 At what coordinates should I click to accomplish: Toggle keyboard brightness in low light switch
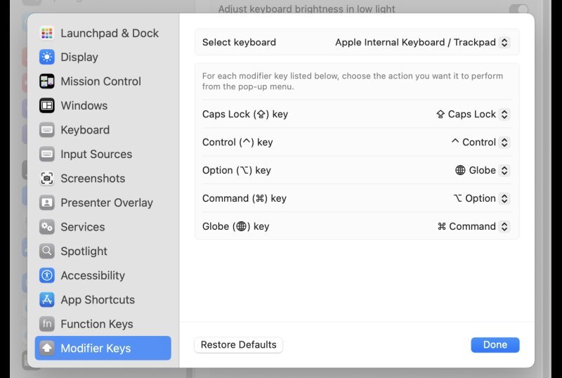(x=518, y=9)
